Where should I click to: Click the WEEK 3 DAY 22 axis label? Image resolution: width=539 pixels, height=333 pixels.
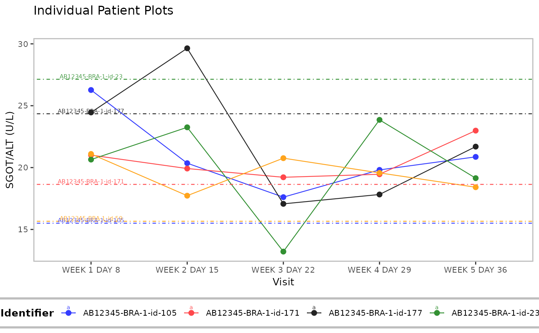click(283, 270)
